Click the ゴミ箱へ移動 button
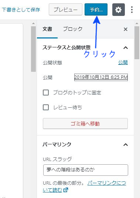This screenshot has height=198, width=140. [85, 124]
